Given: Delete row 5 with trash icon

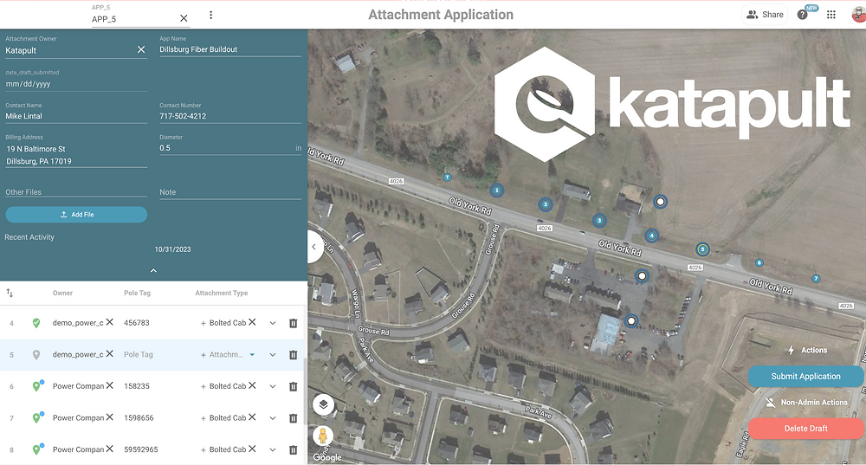Looking at the screenshot, I should tap(294, 354).
